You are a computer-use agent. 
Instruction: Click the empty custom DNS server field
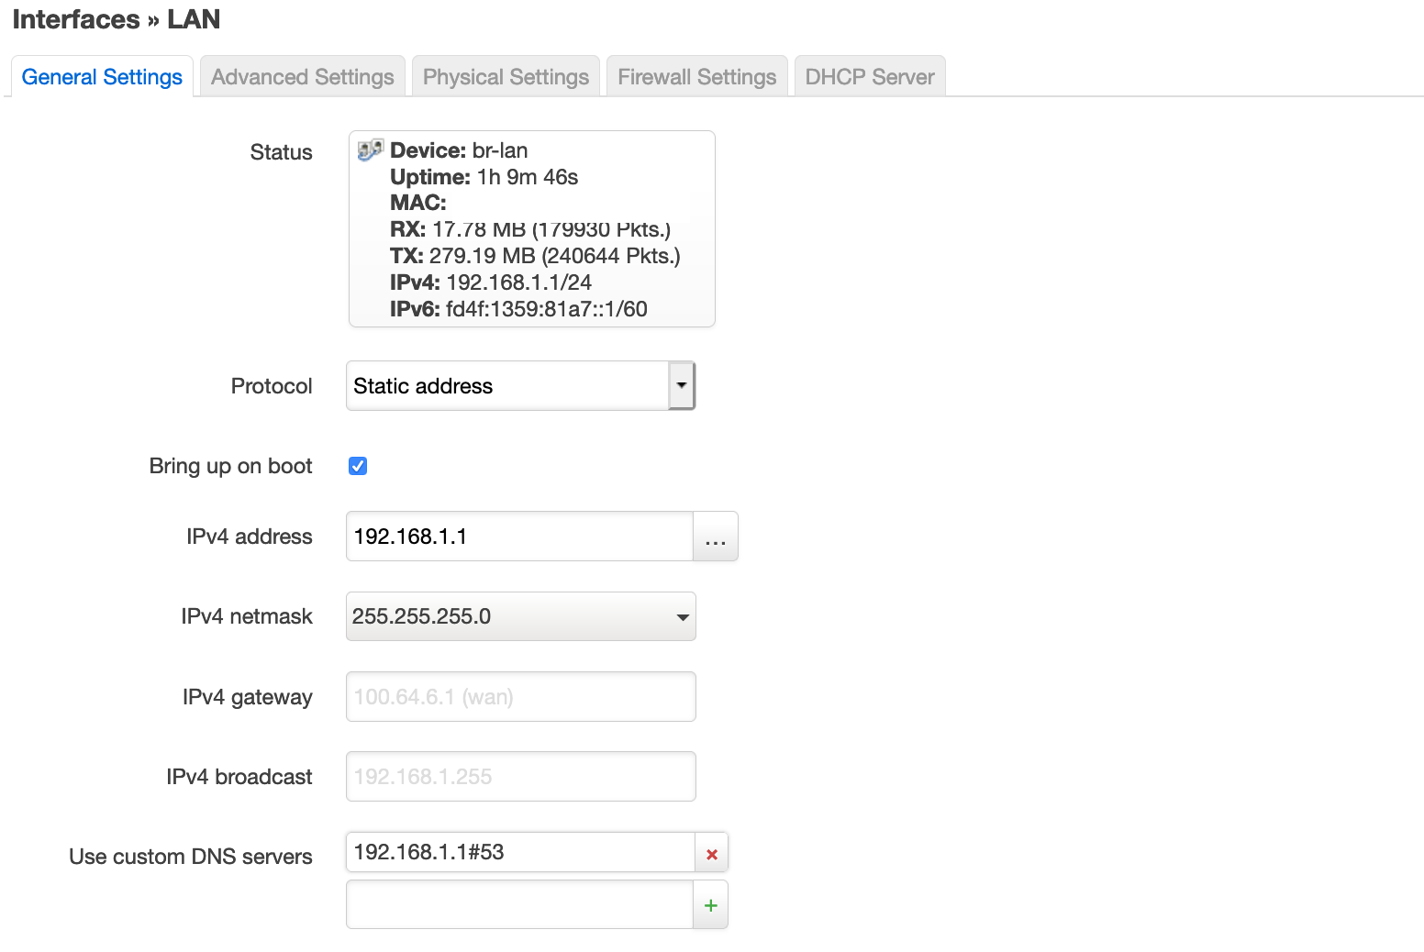519,905
